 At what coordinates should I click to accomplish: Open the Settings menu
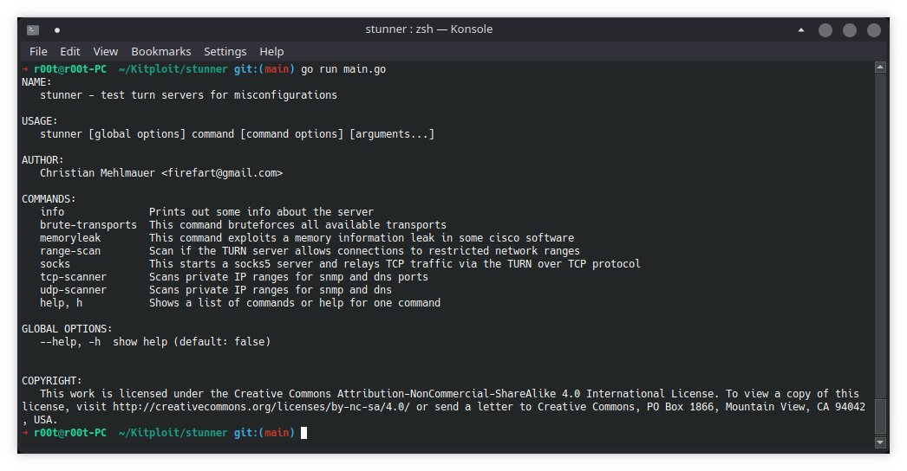(x=225, y=51)
